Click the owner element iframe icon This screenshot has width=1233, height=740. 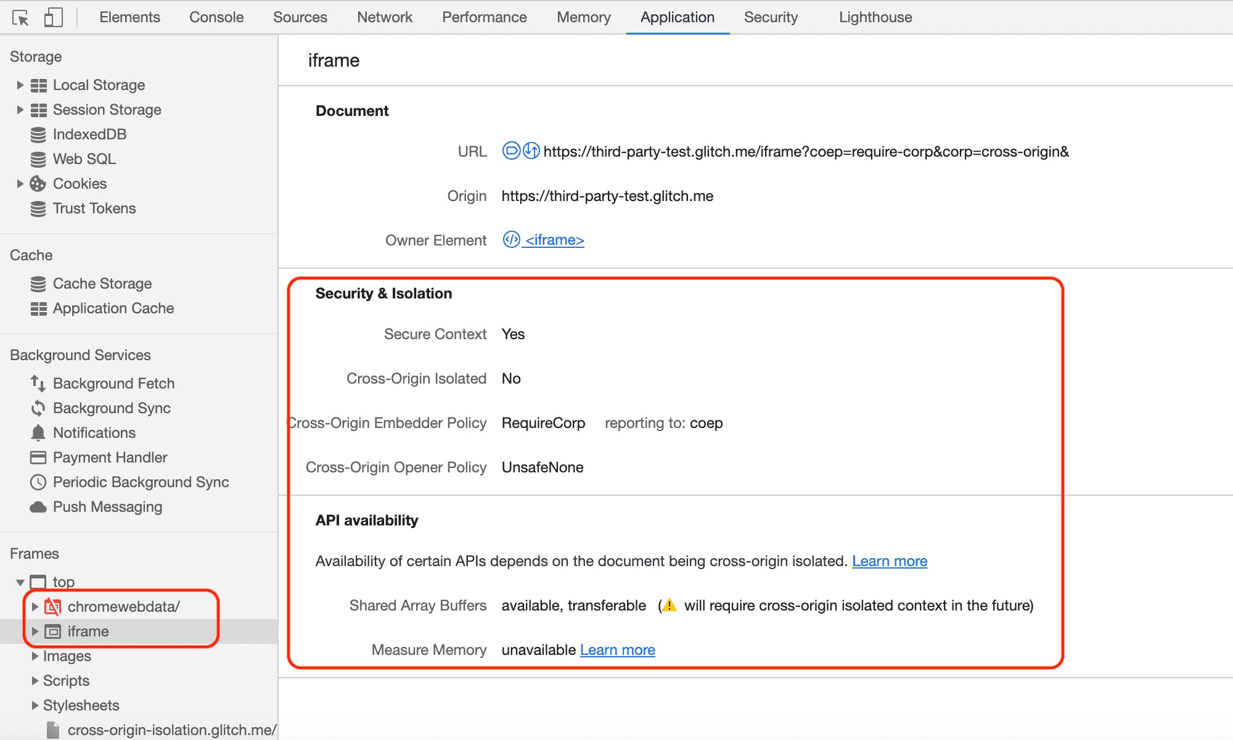click(x=510, y=240)
